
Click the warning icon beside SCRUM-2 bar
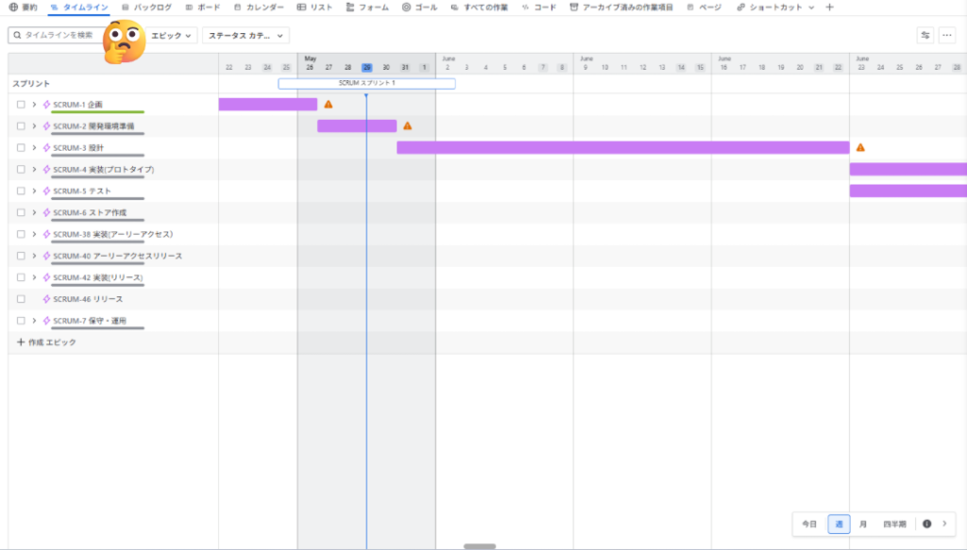coord(407,125)
